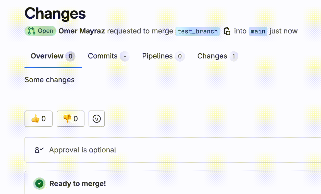
Task: Click the user-check approval icon
Action: pos(39,150)
